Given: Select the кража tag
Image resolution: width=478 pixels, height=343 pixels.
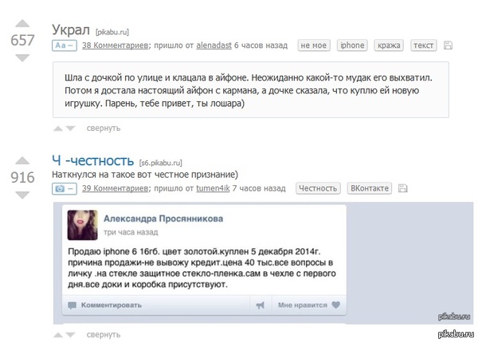Looking at the screenshot, I should 389,45.
